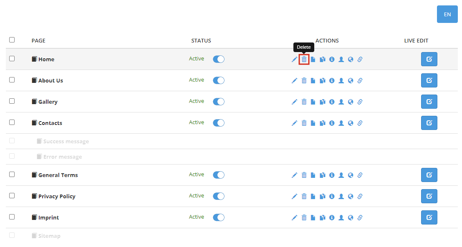Tick the select-all checkbox in header
The width and height of the screenshot is (462, 247).
click(12, 40)
